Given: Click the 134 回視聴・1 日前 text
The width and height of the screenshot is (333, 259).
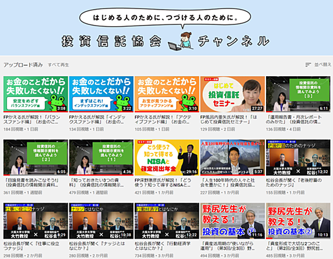Looking at the screenshot, I should 86,129.
